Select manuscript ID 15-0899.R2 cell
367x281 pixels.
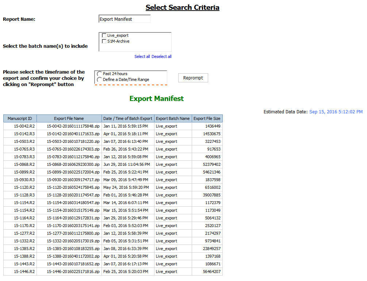click(20, 172)
